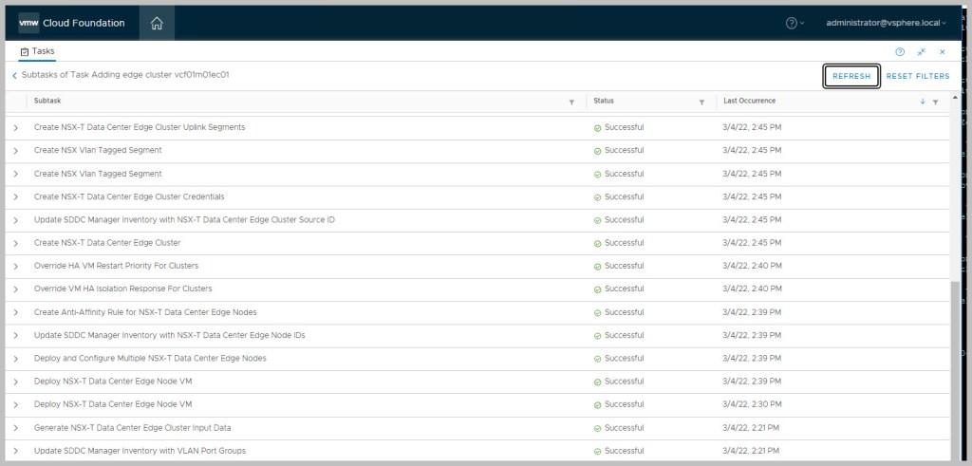Screen dimensions: 972x466
Task: Click the scrollbar up arrow
Action: pos(955,98)
